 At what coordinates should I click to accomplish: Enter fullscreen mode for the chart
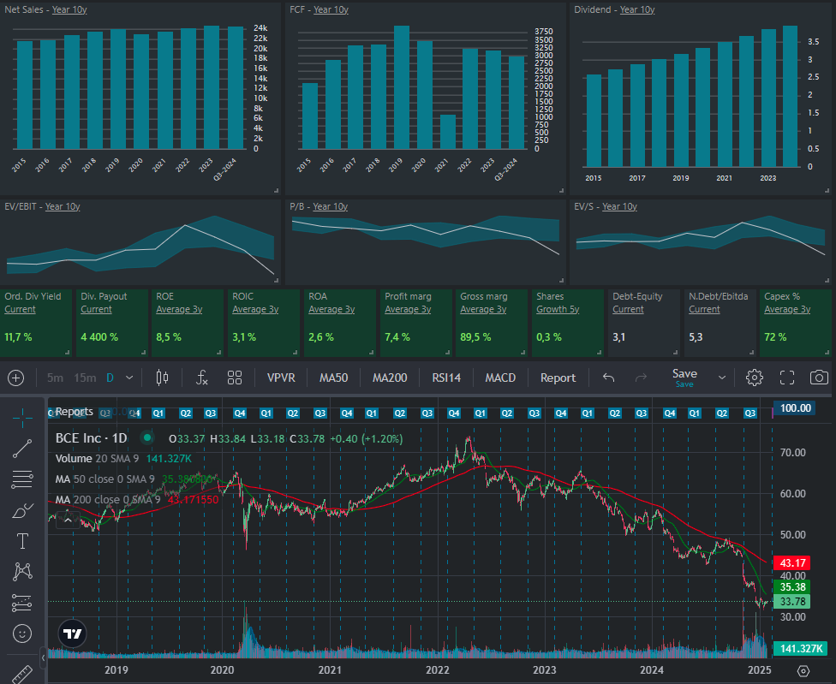(x=787, y=378)
